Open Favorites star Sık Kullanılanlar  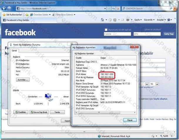tap(12, 15)
